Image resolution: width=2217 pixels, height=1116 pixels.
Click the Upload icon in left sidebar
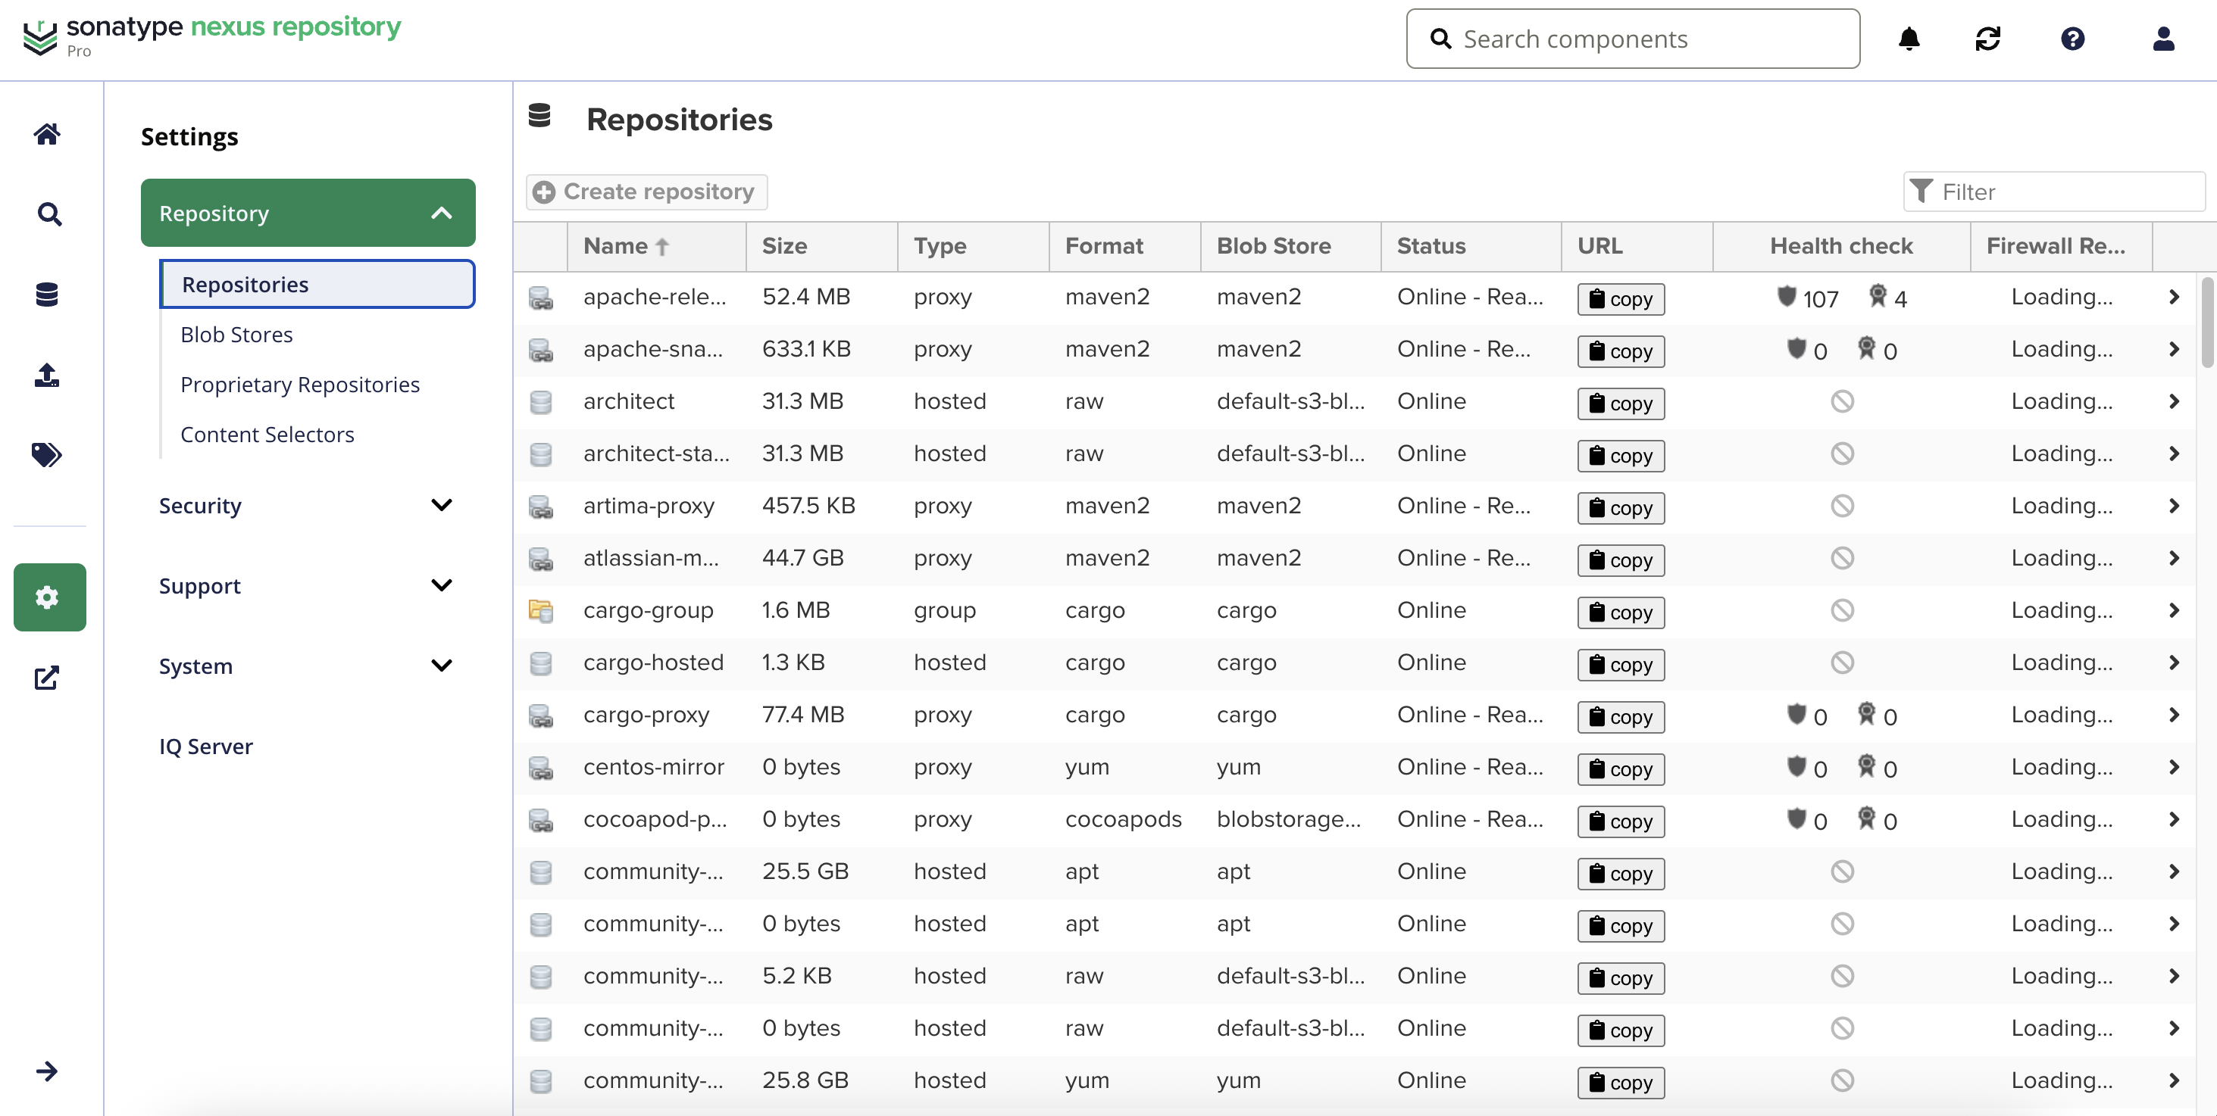[x=47, y=374]
